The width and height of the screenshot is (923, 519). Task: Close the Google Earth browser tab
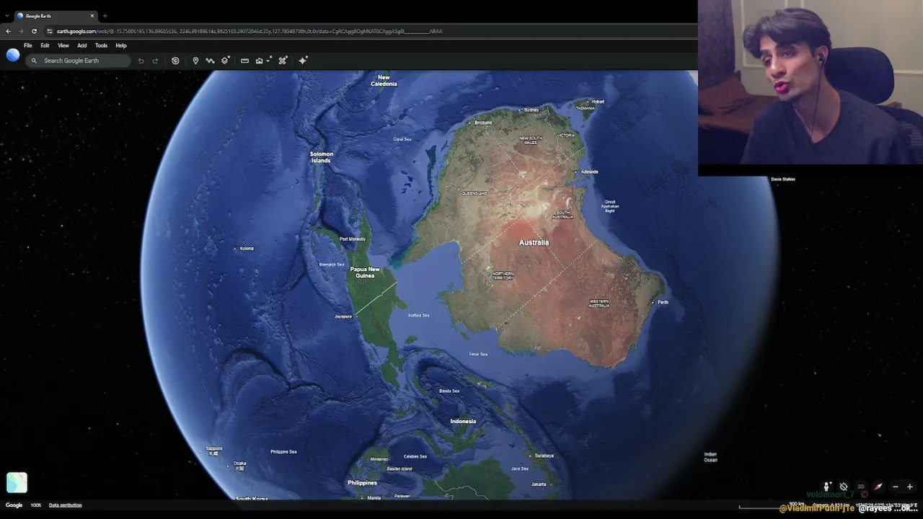coord(92,16)
